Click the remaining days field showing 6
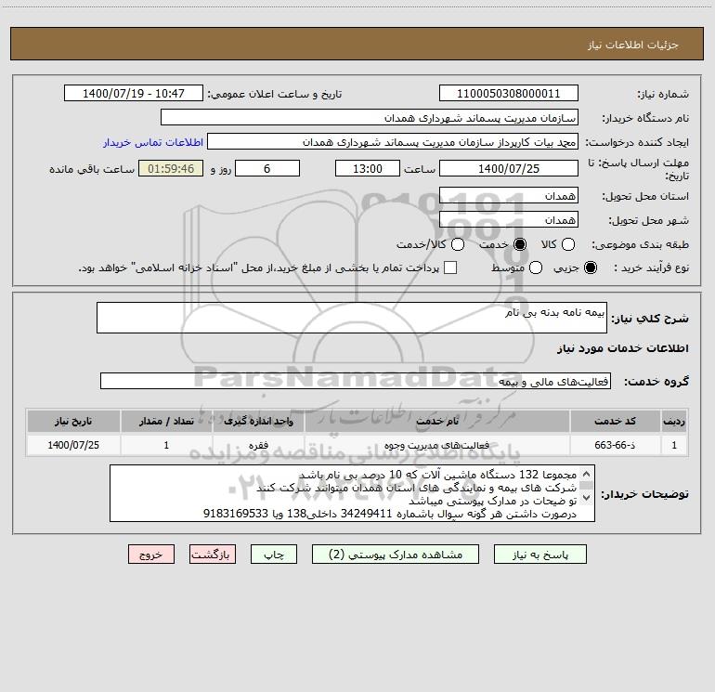 [x=267, y=168]
